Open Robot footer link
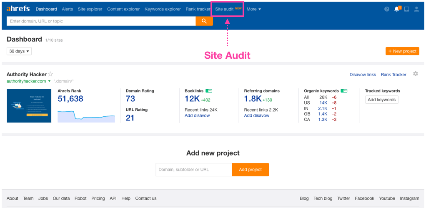Image resolution: width=426 pixels, height=208 pixels. [80, 198]
